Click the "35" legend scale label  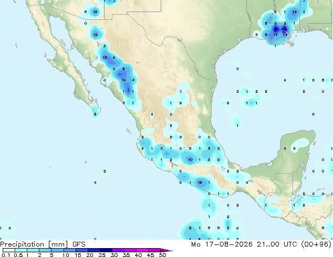[126, 255]
